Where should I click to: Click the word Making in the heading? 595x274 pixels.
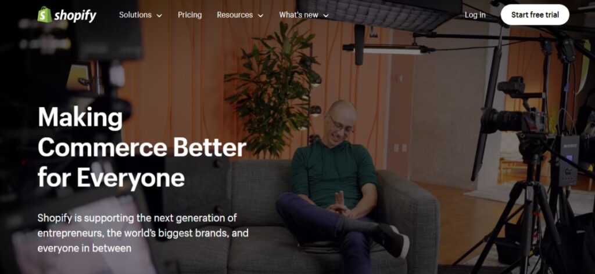(80, 118)
